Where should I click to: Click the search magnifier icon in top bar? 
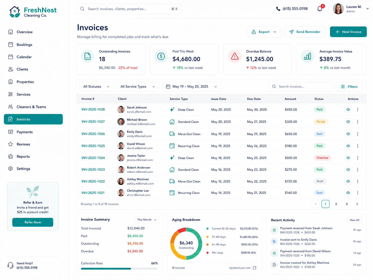click(x=82, y=9)
